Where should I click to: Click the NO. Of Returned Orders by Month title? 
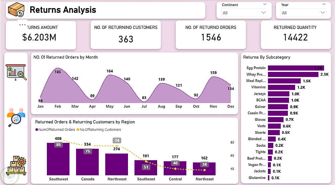(x=66, y=57)
